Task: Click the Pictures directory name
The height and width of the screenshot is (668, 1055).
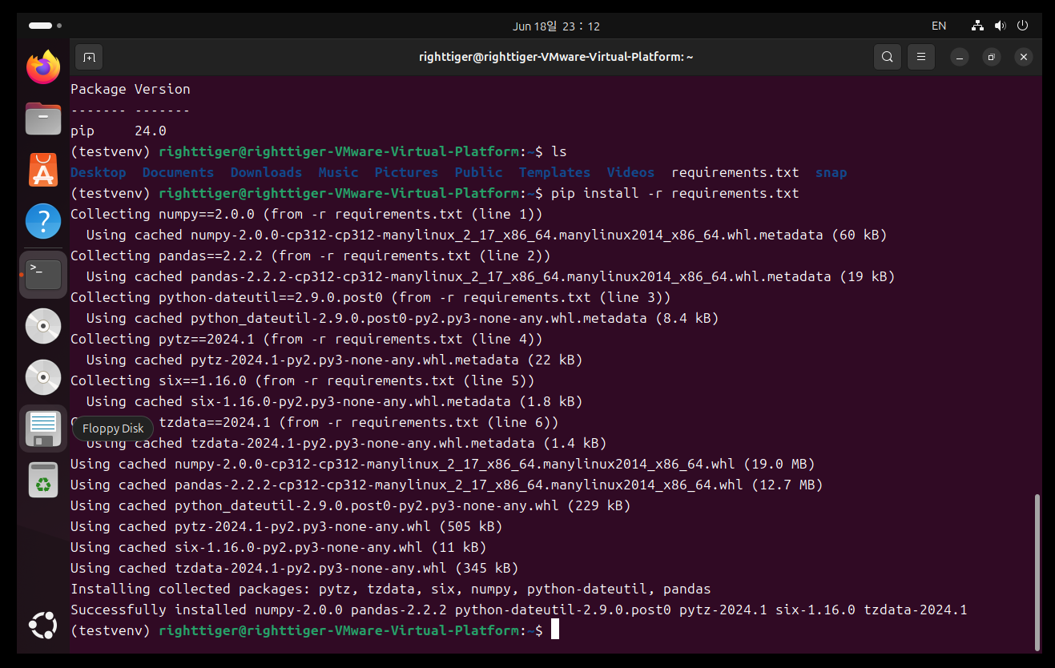Action: click(407, 172)
